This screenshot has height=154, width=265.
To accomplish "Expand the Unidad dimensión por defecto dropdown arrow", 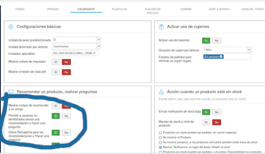I will (x=99, y=46).
